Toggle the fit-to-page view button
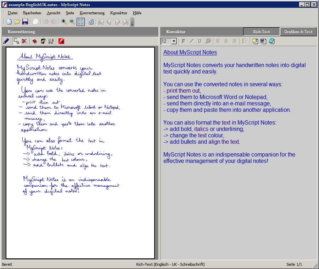Screen dimensions: 319x269 tap(80, 22)
